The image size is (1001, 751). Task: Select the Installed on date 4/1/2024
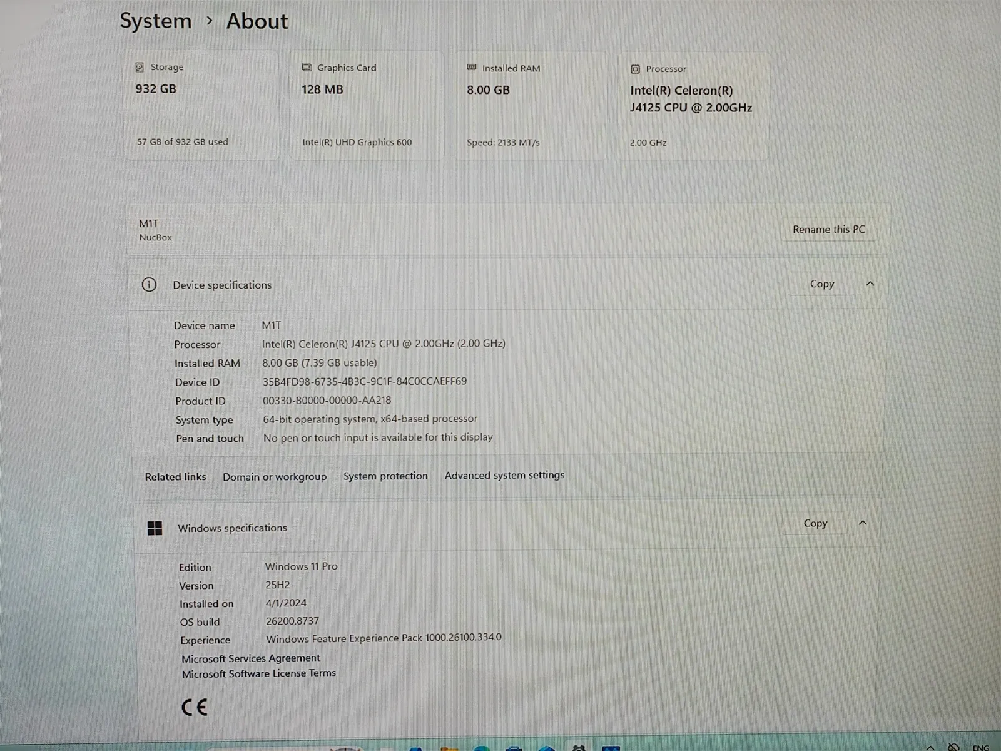286,603
